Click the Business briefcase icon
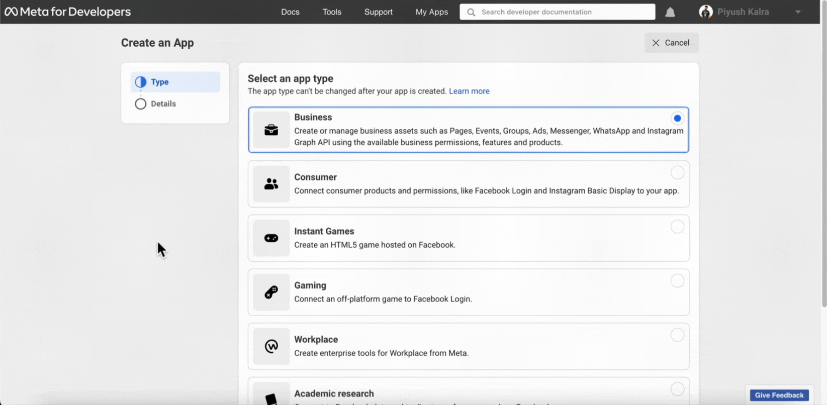Viewport: 827px width, 405px height. (271, 130)
